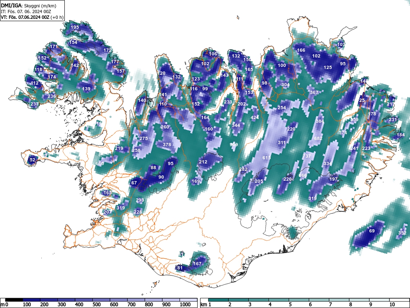Click the map value 154

click(73, 42)
